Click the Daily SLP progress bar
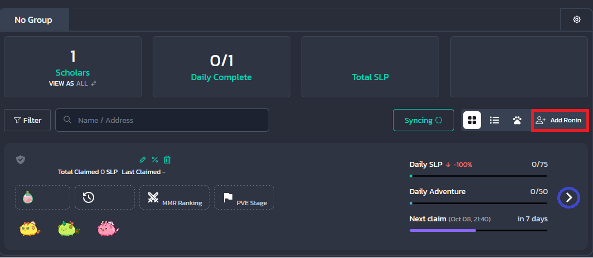Image resolution: width=593 pixels, height=258 pixels. pos(478,176)
